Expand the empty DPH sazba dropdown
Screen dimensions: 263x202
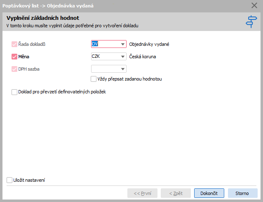(x=109, y=69)
